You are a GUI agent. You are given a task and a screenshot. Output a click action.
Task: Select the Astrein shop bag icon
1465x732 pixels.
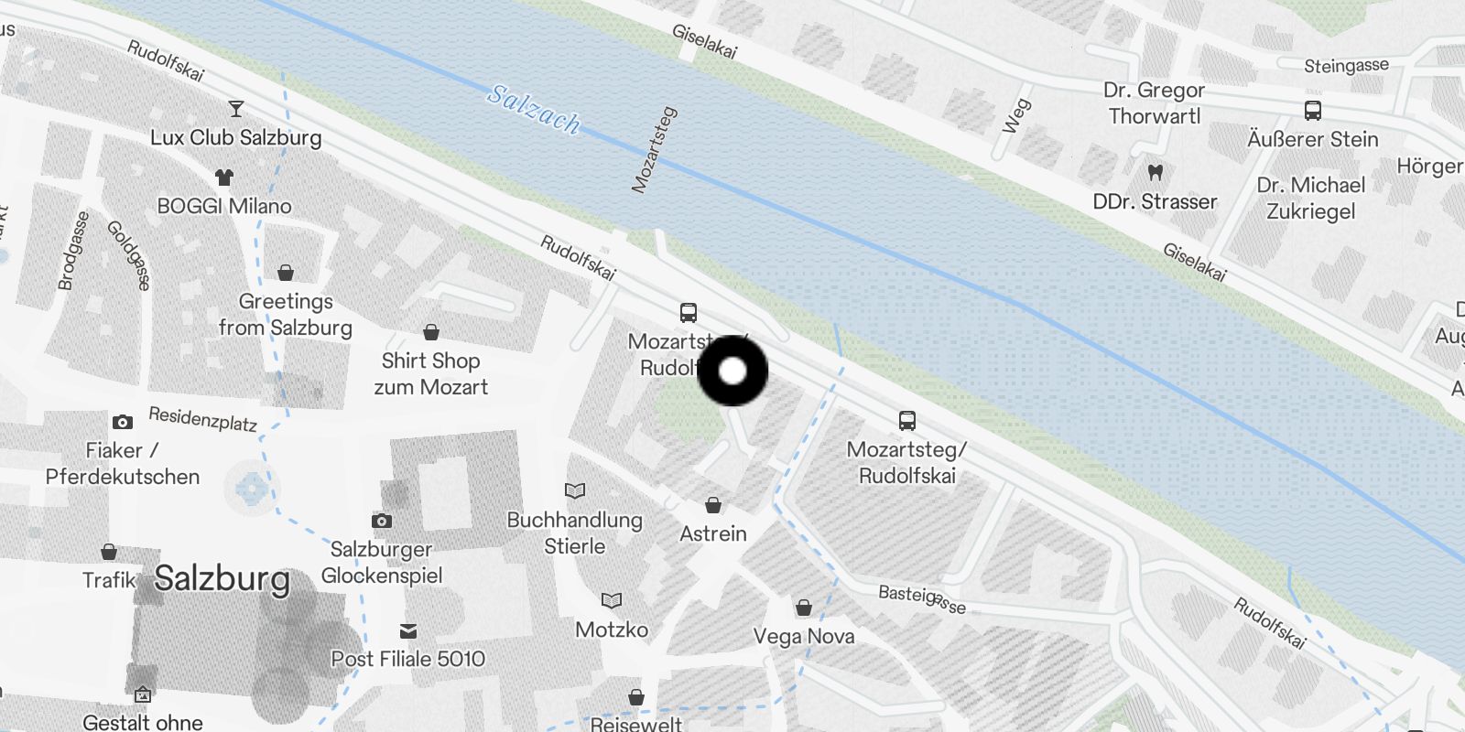coord(713,505)
